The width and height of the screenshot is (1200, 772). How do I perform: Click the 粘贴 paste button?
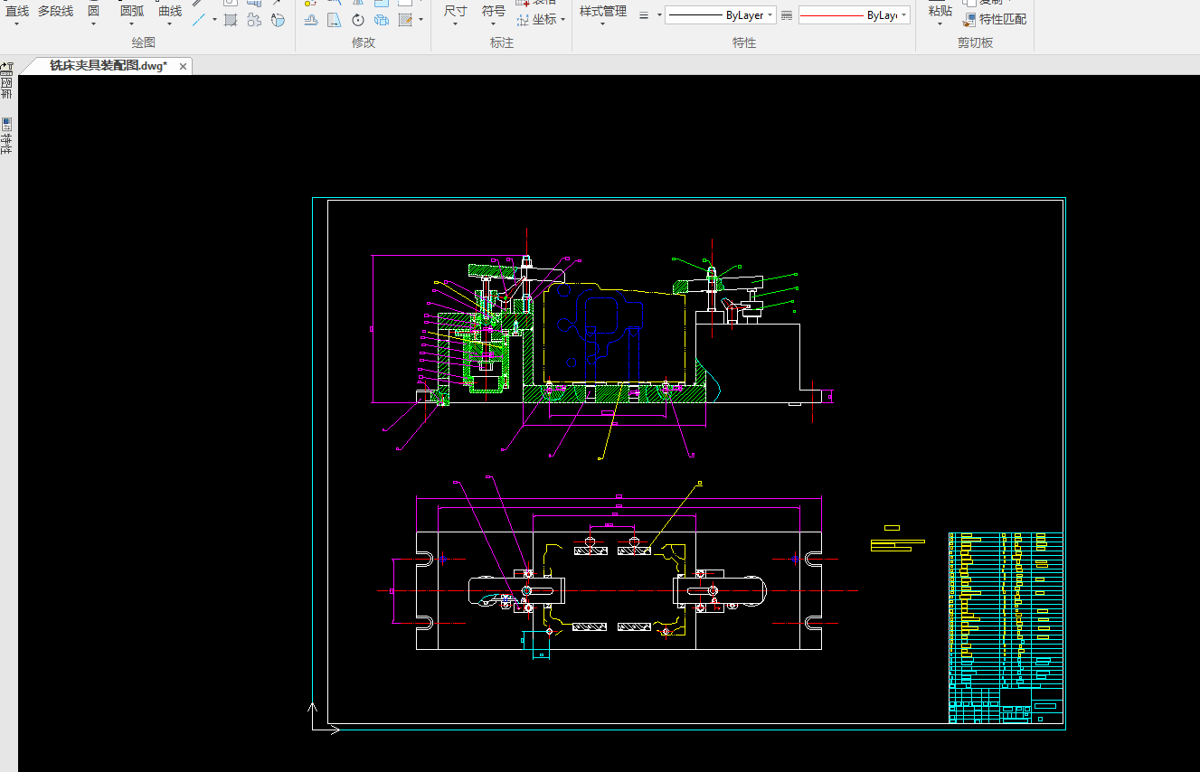coord(940,11)
